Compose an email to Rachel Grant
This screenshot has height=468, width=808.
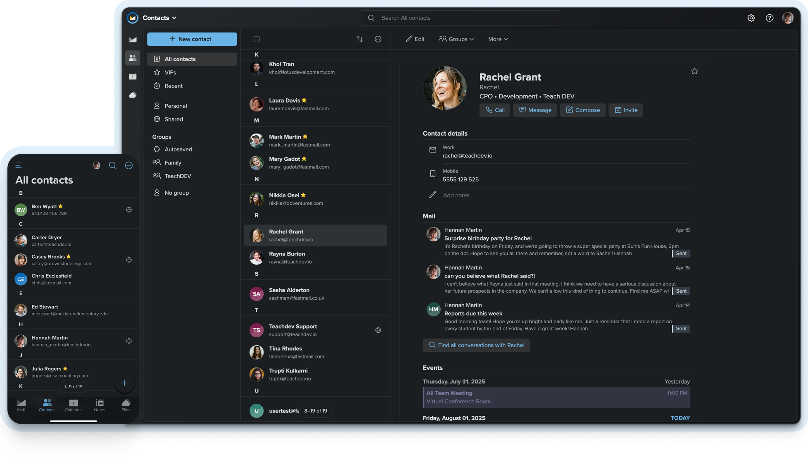click(582, 110)
